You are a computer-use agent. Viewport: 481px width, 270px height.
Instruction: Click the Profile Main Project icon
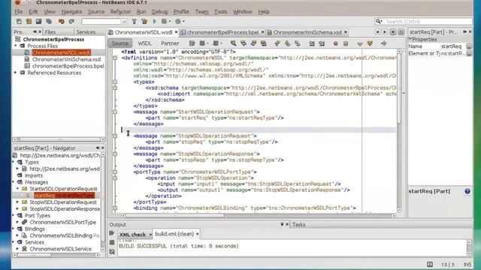178,22
